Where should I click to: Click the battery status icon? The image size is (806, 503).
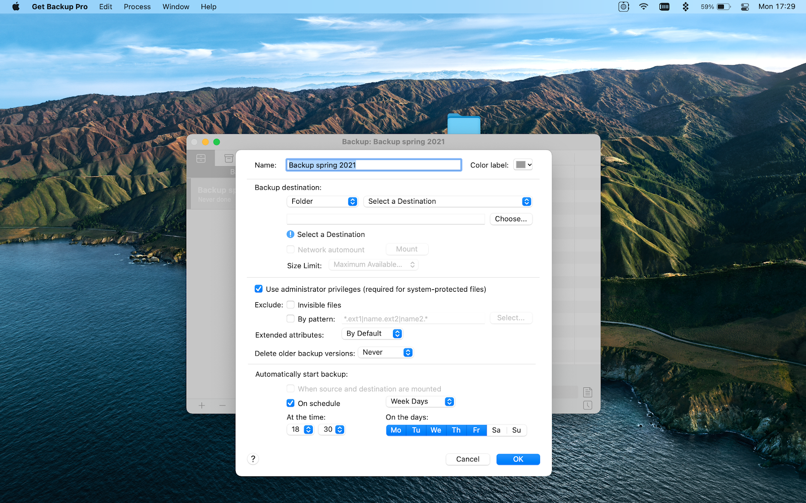coord(724,7)
